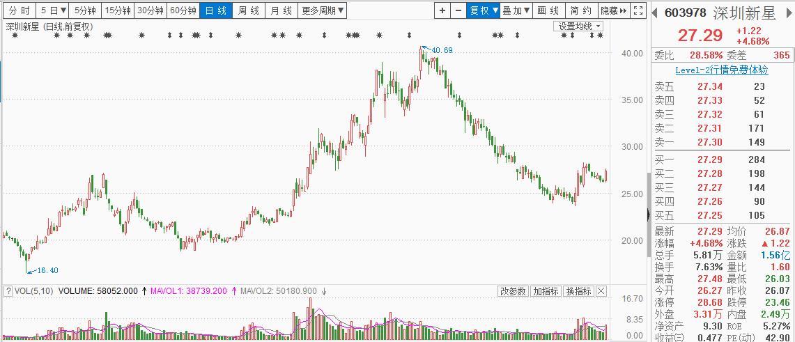The width and height of the screenshot is (795, 342).
Task: Click the 加指标 add indicator button
Action: [546, 291]
